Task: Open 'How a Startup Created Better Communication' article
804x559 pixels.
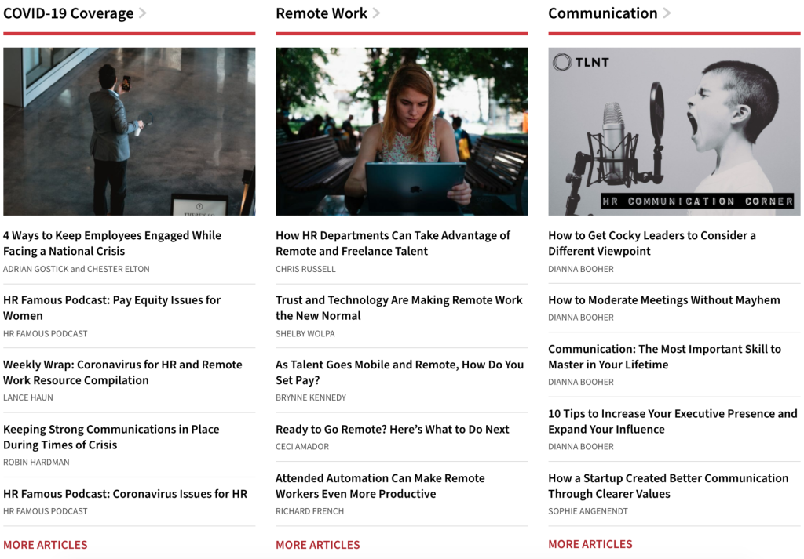Action: click(668, 486)
